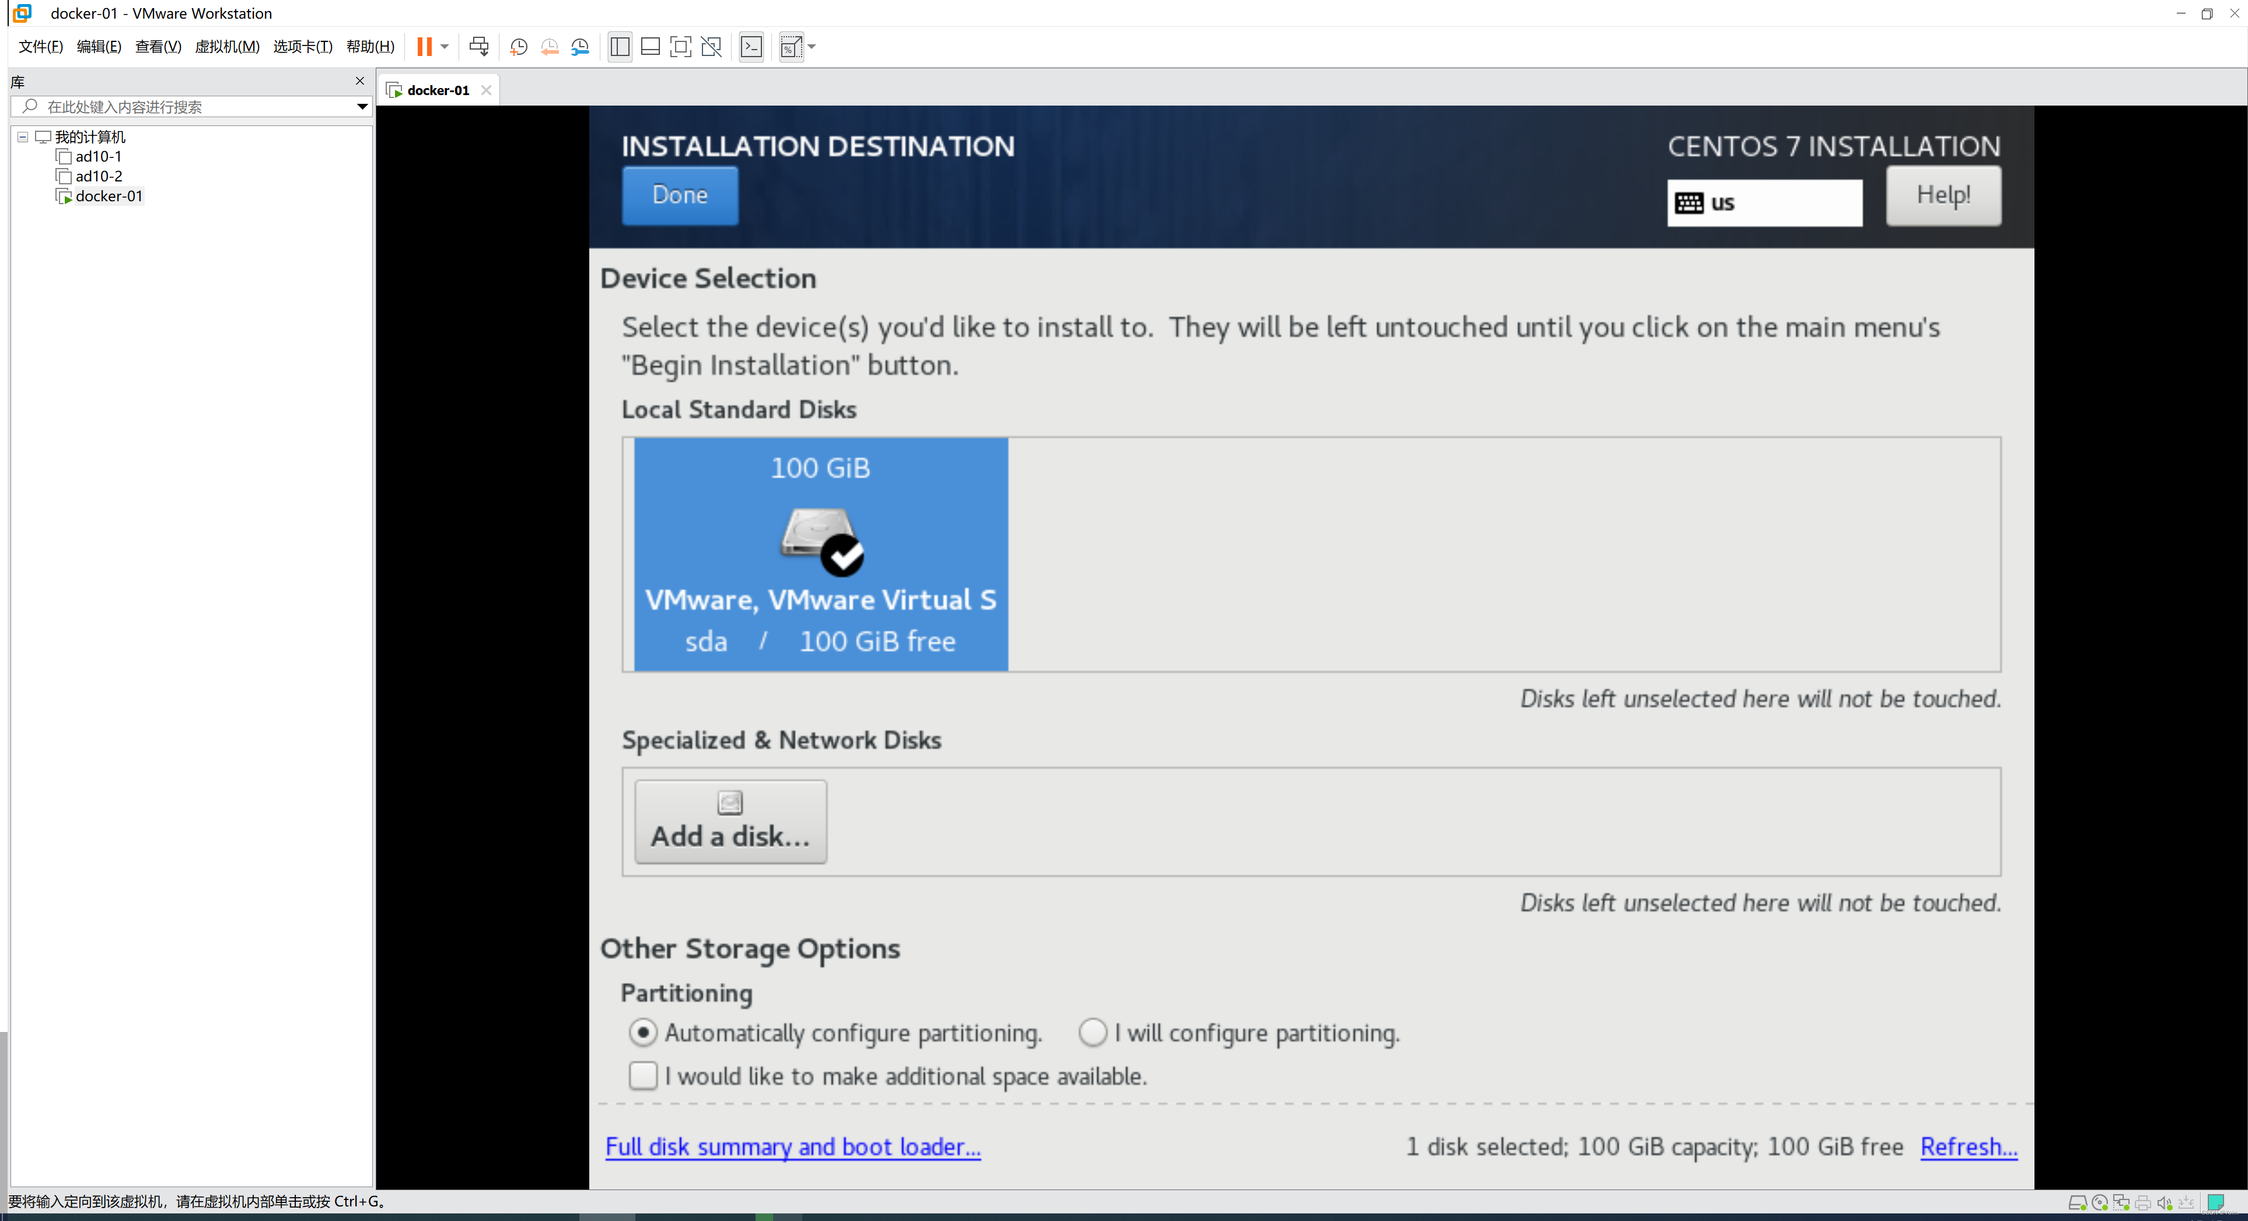The height and width of the screenshot is (1221, 2248).
Task: Close the library (库) panel
Action: (359, 81)
